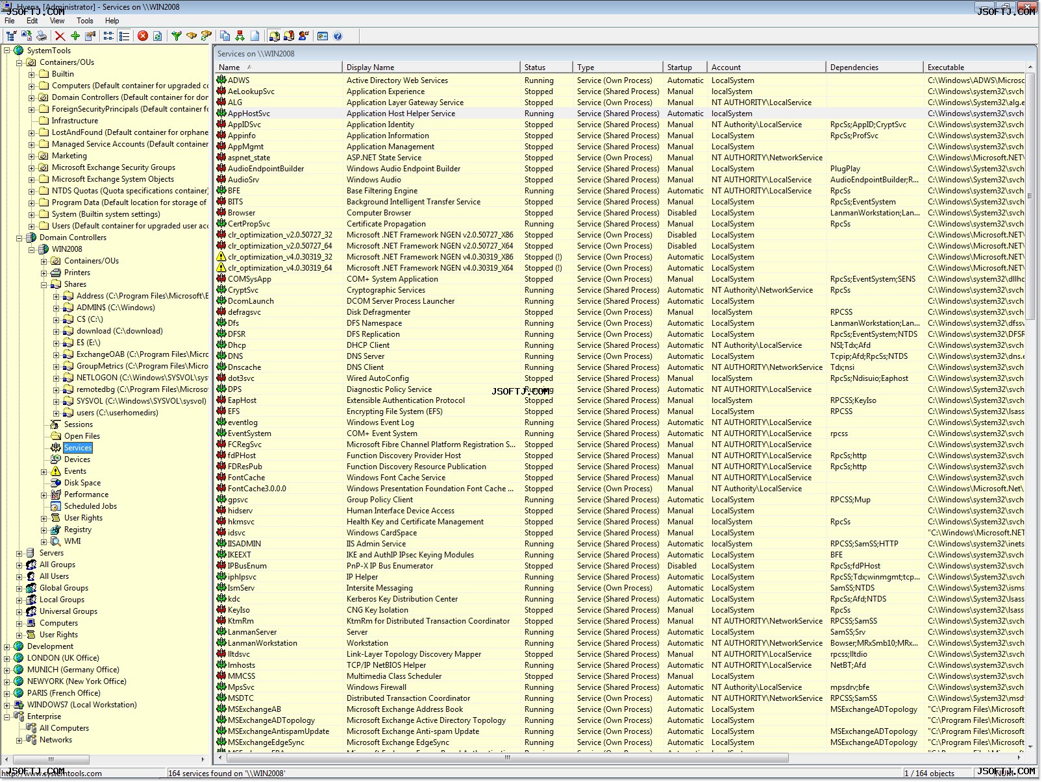1042x782 pixels.
Task: Click the red X delete toolbar icon
Action: 60,36
